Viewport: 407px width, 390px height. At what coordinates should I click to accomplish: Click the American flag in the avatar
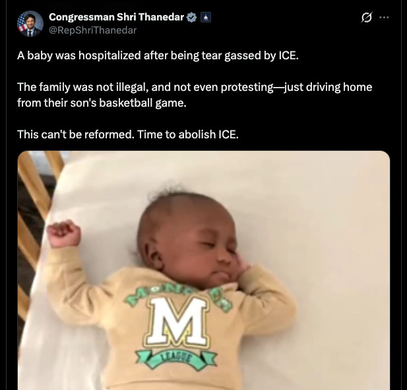coord(22,23)
